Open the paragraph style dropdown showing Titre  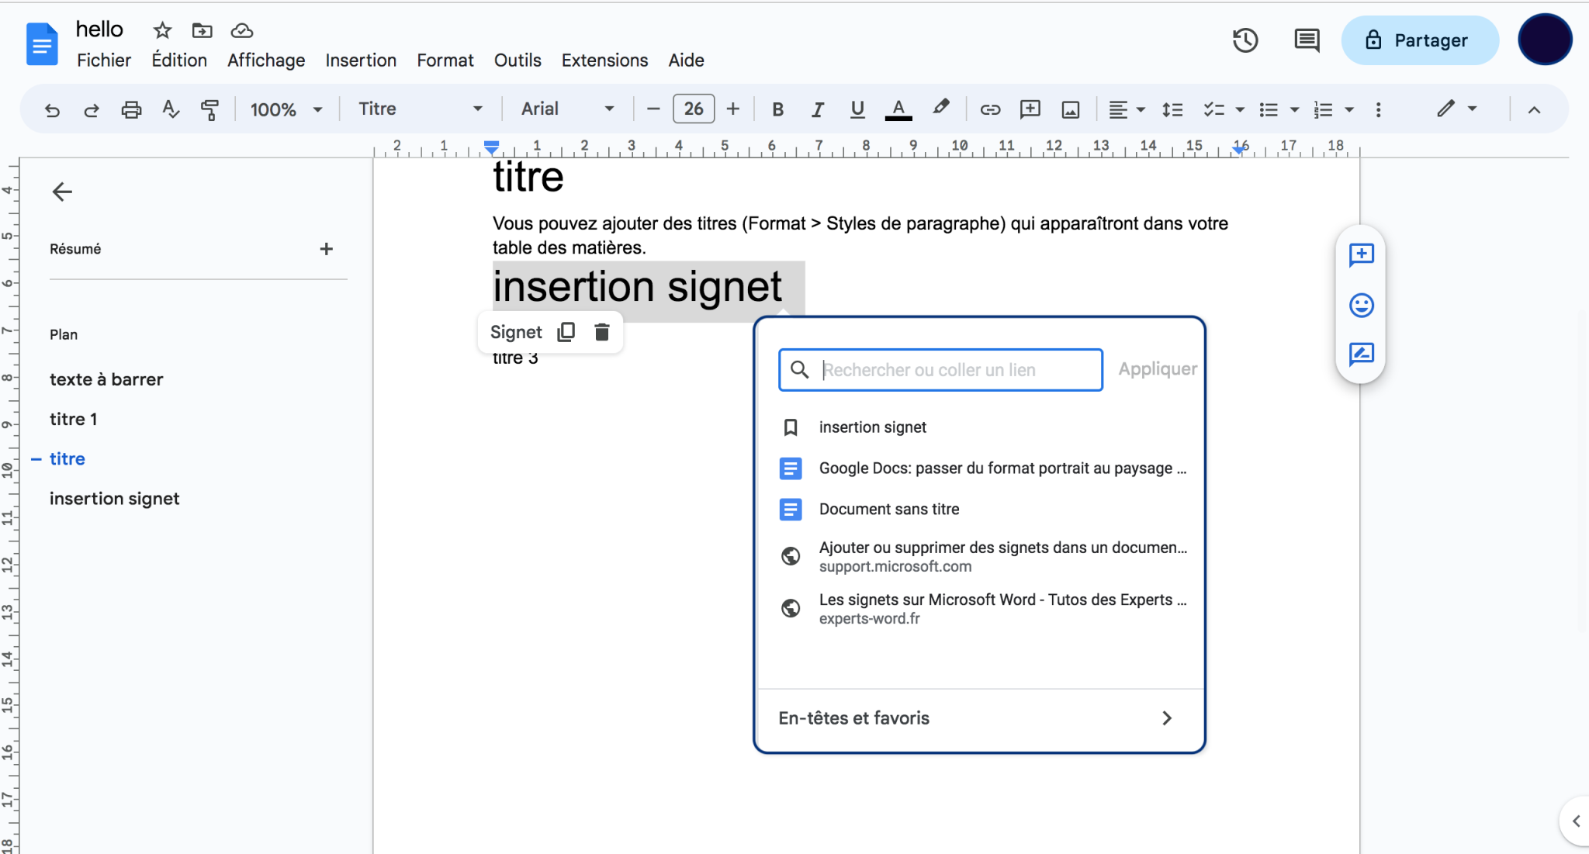419,109
